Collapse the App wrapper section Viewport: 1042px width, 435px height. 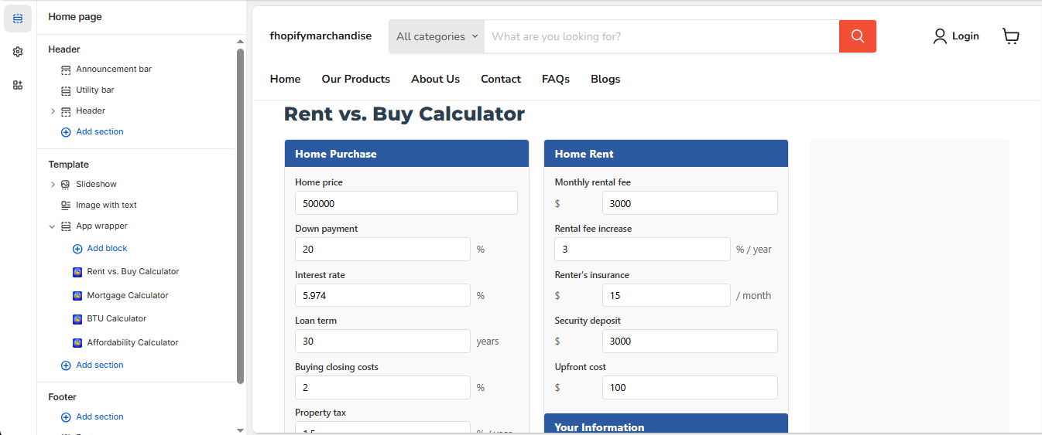point(53,226)
